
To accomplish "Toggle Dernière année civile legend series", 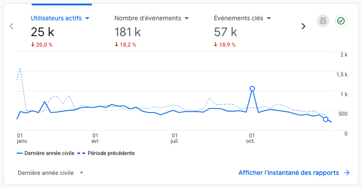I will pos(46,153).
